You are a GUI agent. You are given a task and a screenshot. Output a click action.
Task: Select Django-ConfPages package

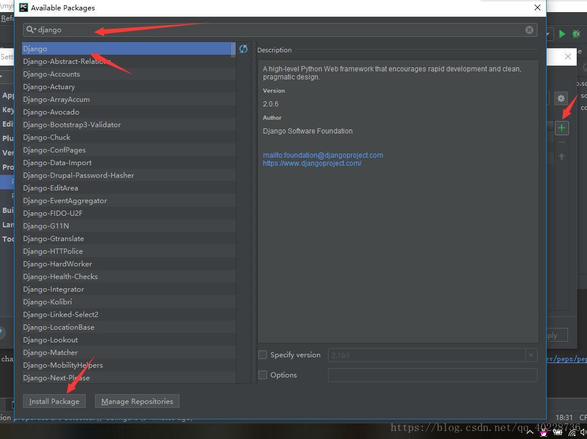click(x=129, y=150)
